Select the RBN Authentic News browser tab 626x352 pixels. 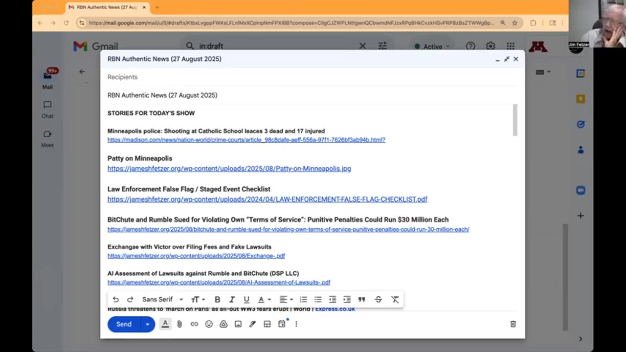107,7
